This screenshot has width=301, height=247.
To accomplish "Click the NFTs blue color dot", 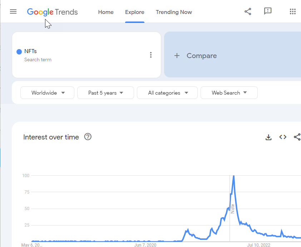I will (19, 52).
